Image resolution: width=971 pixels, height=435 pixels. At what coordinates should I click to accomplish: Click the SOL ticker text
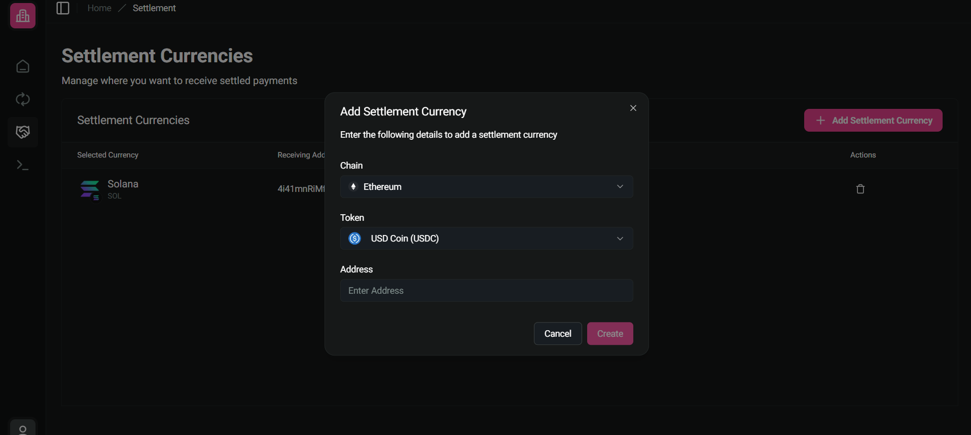115,196
